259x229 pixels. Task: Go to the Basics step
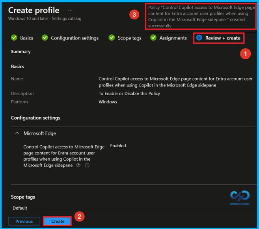tap(26, 38)
